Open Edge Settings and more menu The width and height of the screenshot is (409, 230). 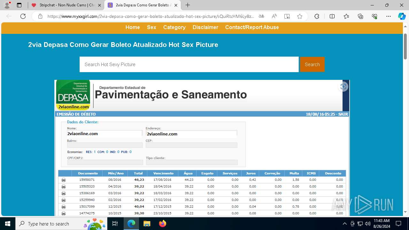389,16
